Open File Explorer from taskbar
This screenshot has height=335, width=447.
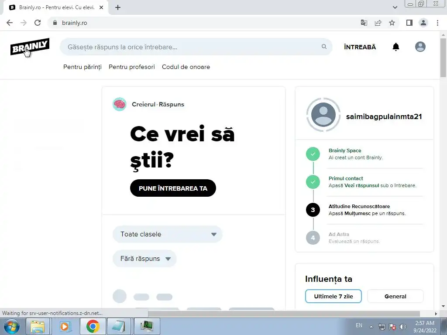[x=38, y=326]
